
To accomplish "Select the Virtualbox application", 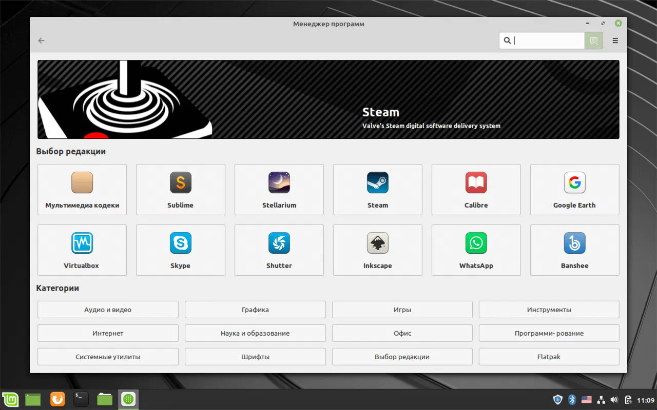I will [x=82, y=250].
